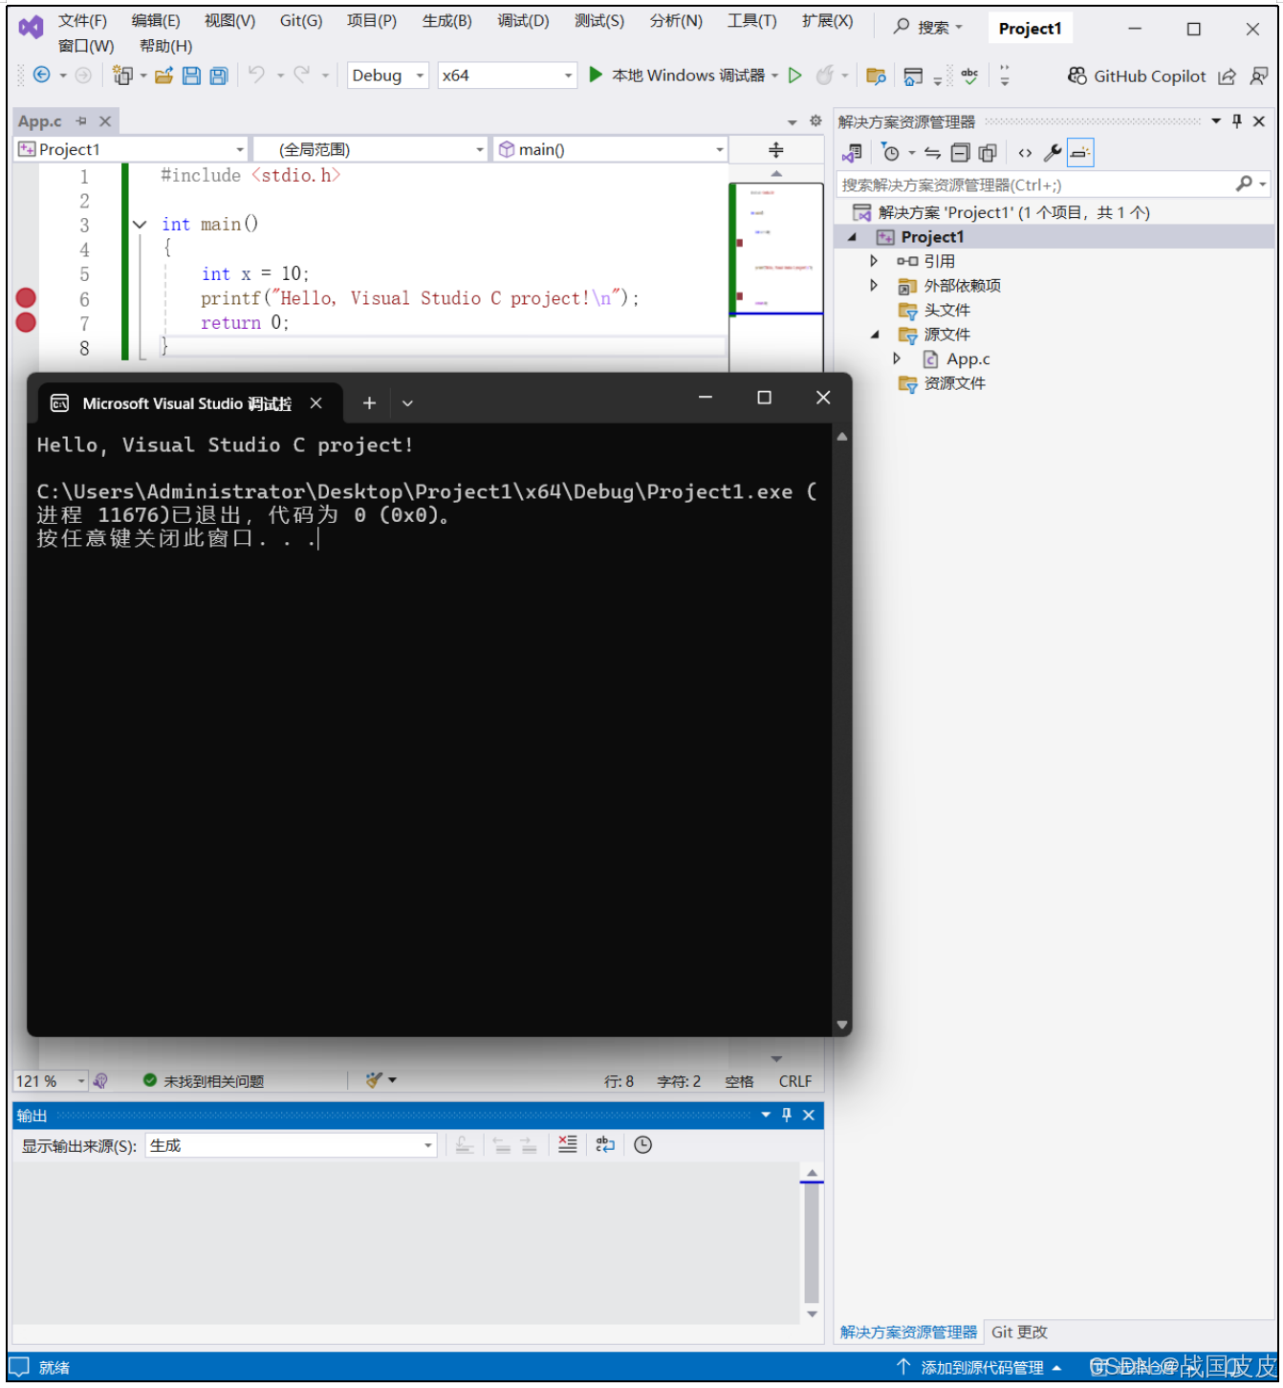Open new tab in debug console

pos(369,403)
